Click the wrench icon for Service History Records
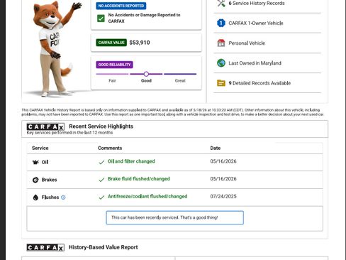This screenshot has width=346, height=260. tap(221, 4)
